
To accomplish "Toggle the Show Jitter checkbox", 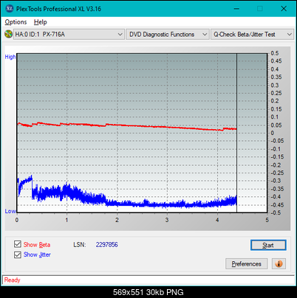I will tap(18, 254).
